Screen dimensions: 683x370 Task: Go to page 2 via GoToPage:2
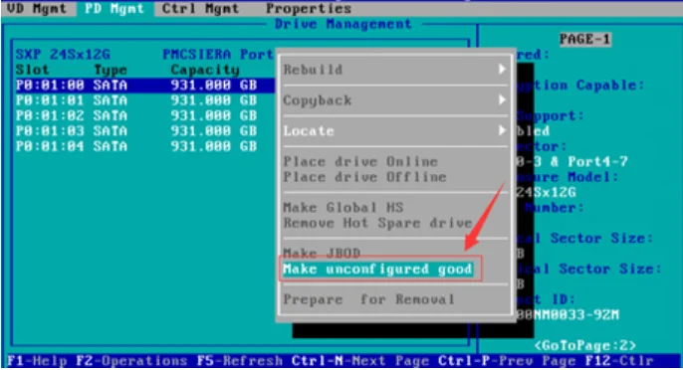tap(584, 345)
